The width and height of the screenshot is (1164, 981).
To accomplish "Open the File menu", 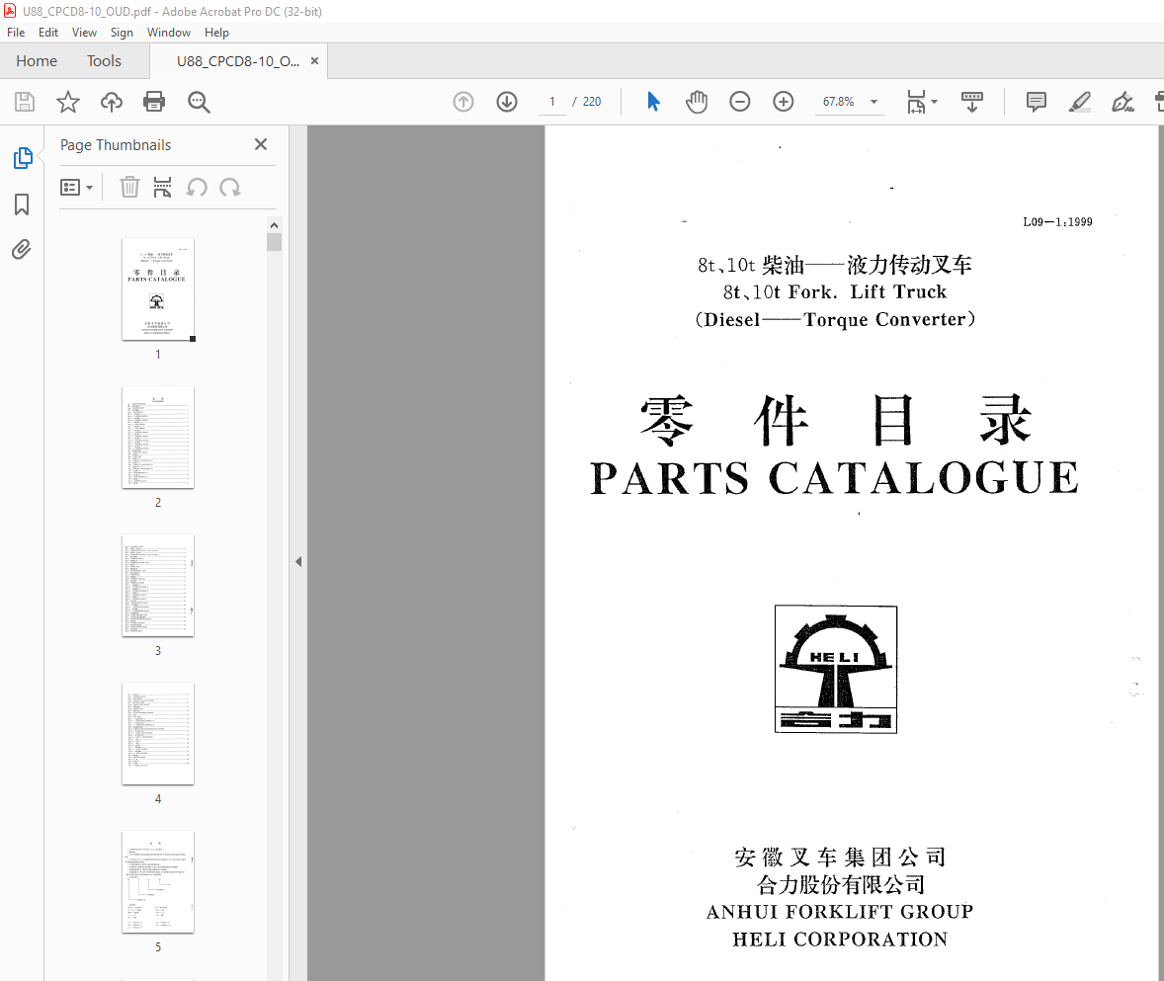I will [x=16, y=33].
